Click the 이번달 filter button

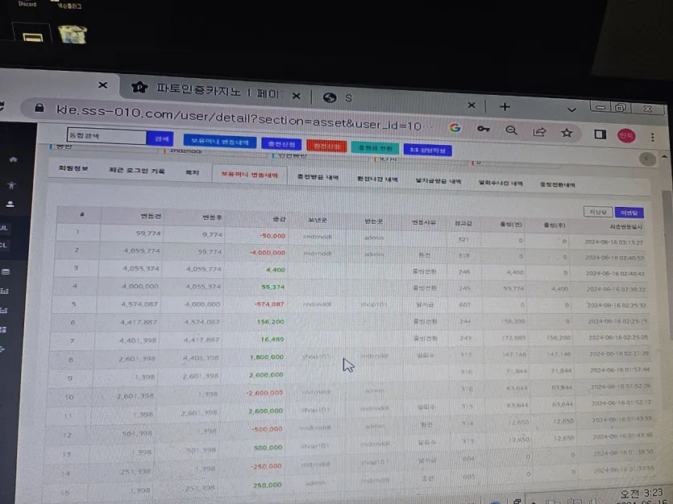tap(629, 213)
